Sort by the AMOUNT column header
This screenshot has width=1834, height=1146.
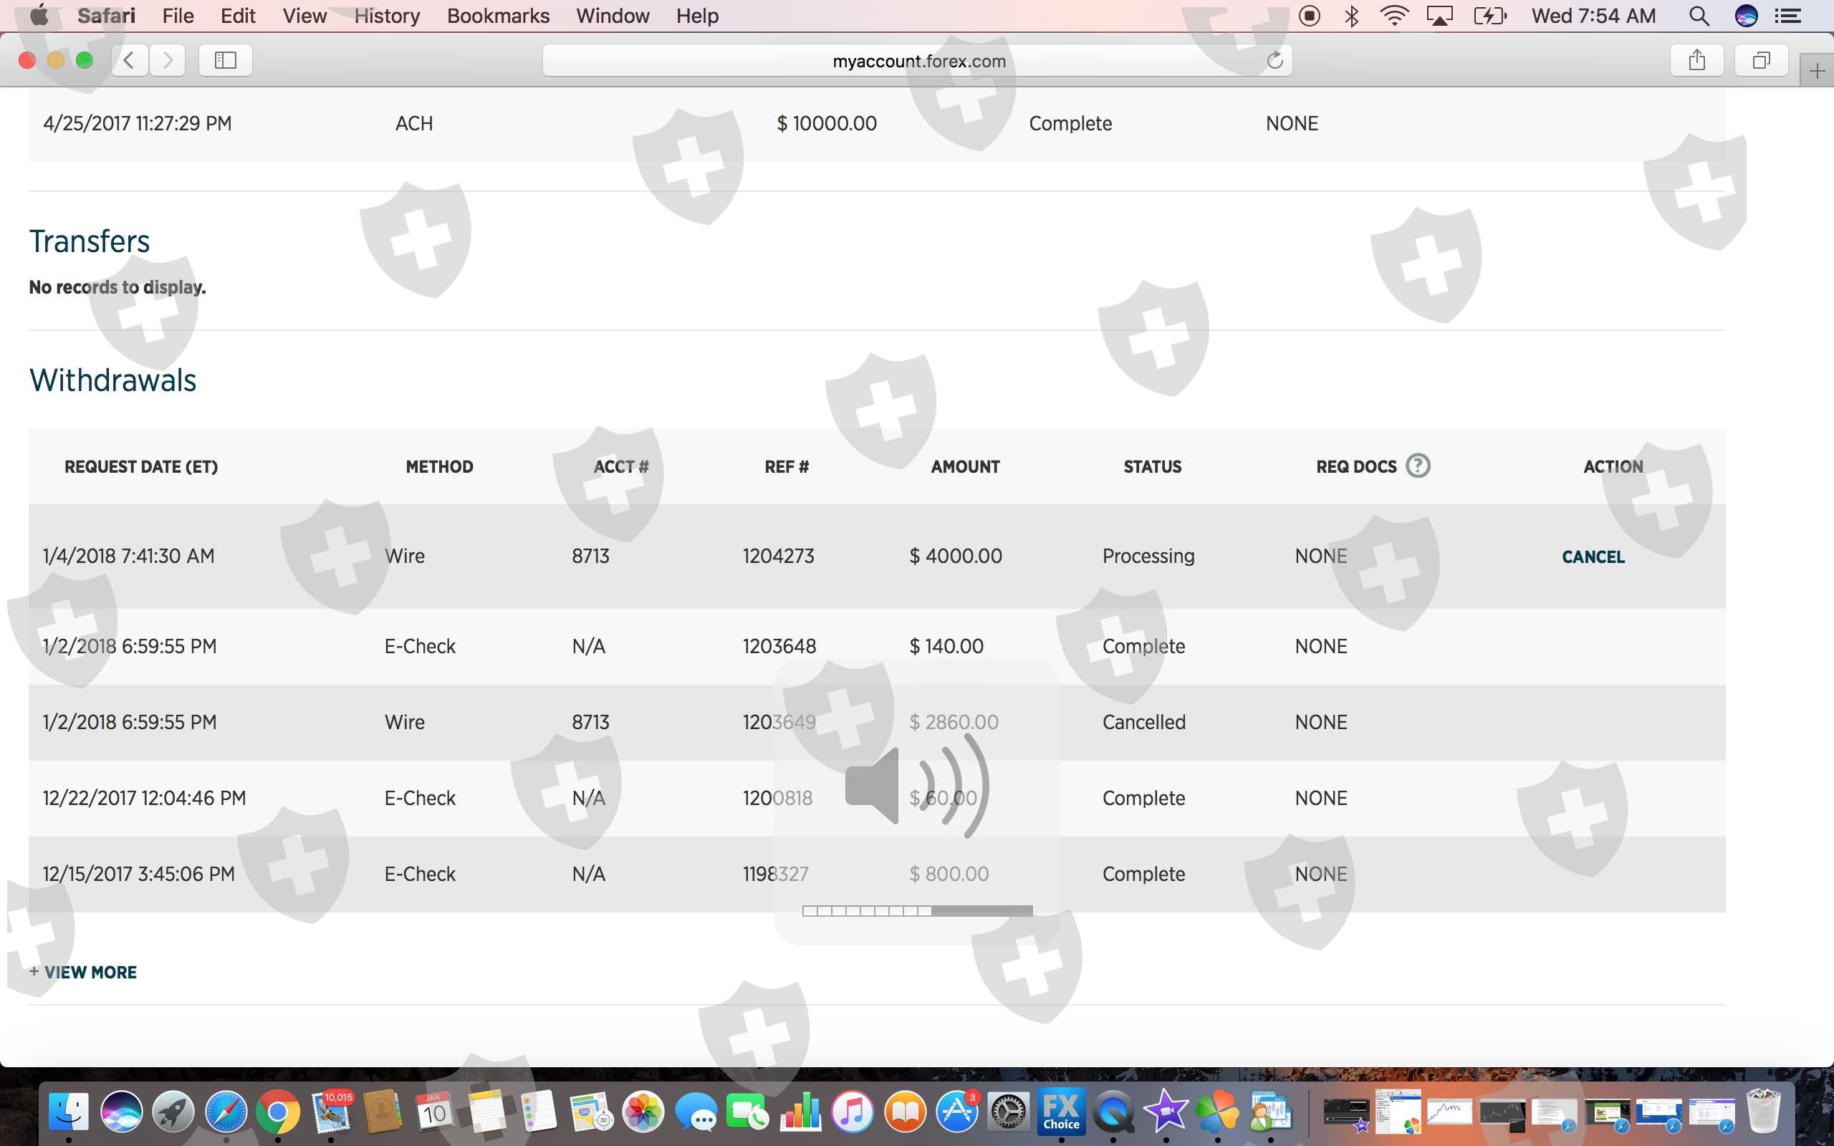click(x=965, y=467)
